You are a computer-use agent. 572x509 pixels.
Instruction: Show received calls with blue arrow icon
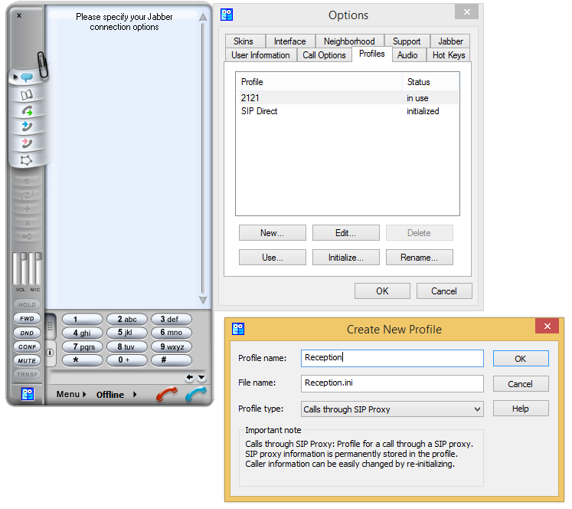[x=27, y=126]
